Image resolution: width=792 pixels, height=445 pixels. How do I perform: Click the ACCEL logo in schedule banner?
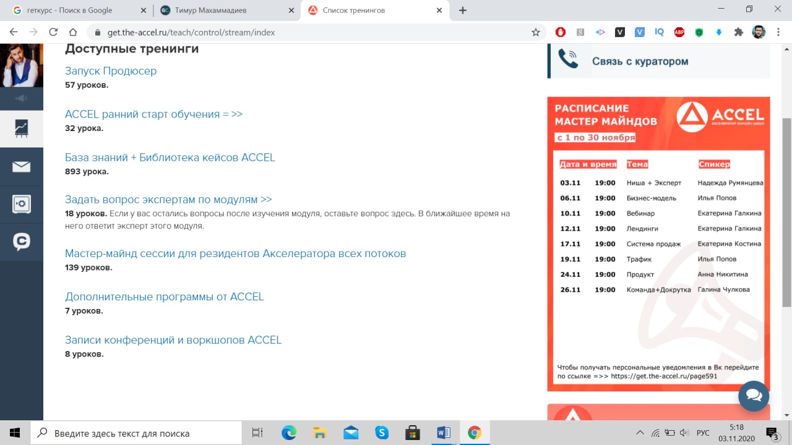721,117
